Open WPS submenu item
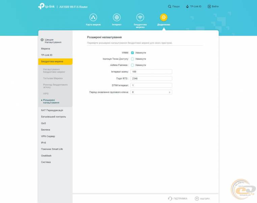This screenshot has width=257, height=203. pyautogui.click(x=46, y=94)
